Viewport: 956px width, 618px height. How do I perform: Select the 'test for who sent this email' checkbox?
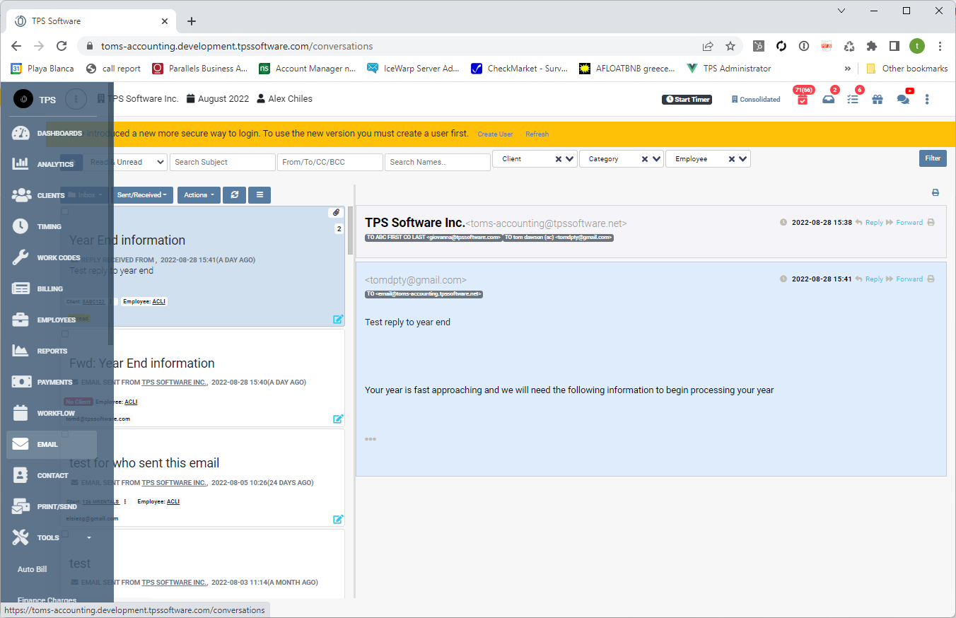[x=65, y=434]
